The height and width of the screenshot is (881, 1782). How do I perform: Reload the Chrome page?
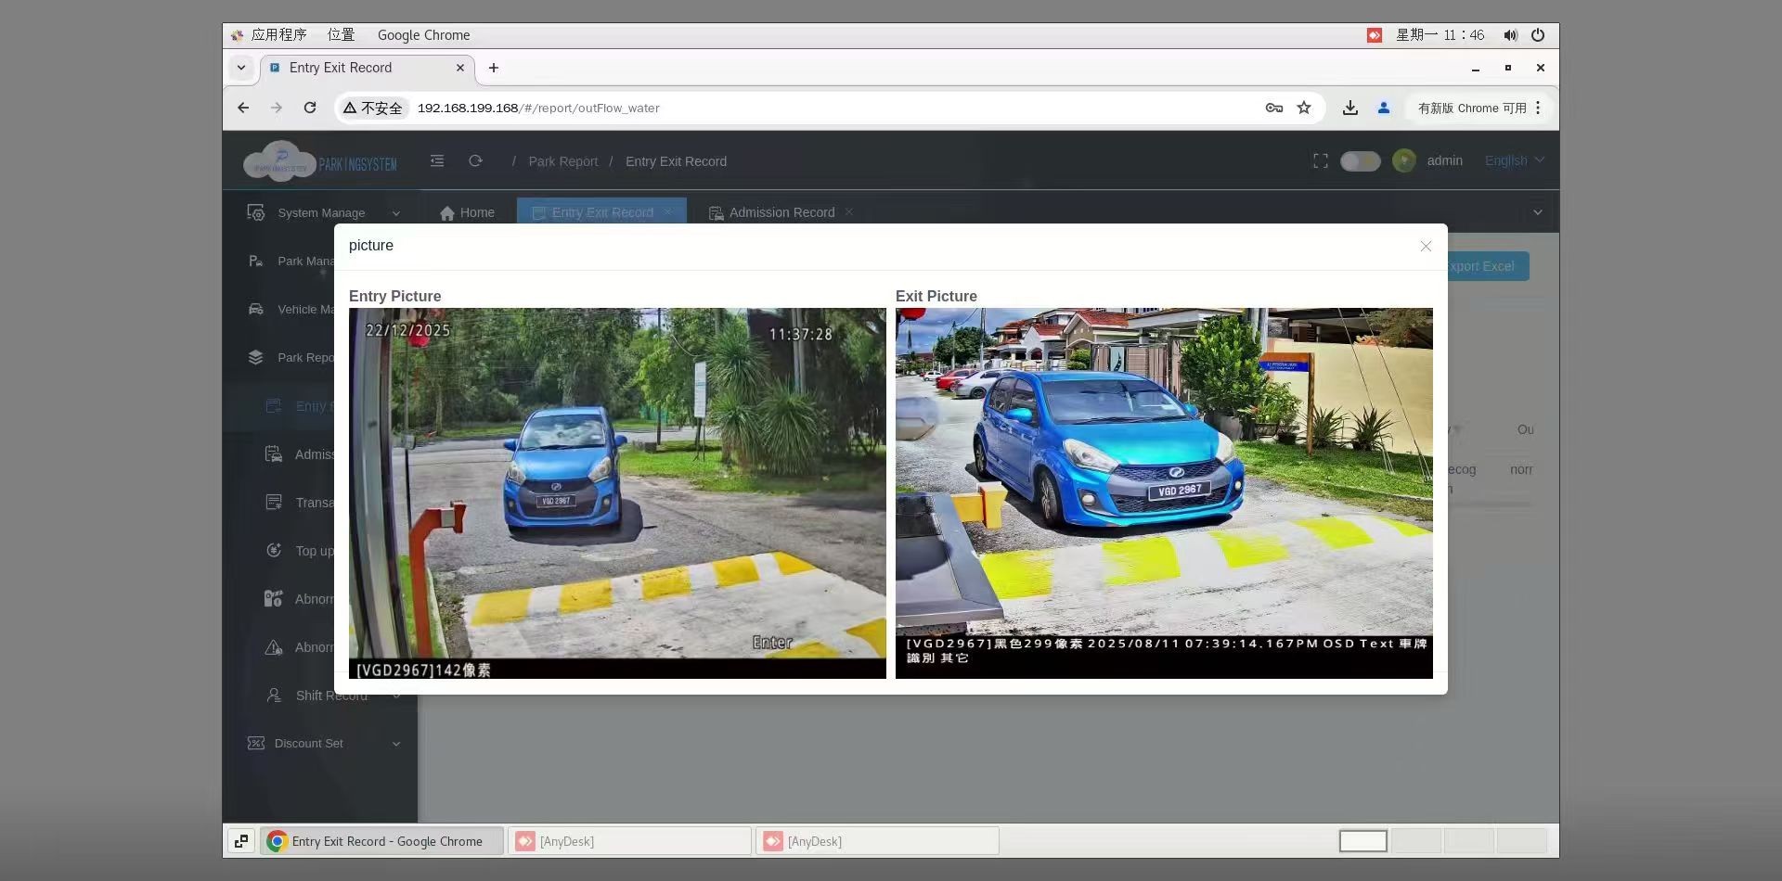[x=310, y=108]
